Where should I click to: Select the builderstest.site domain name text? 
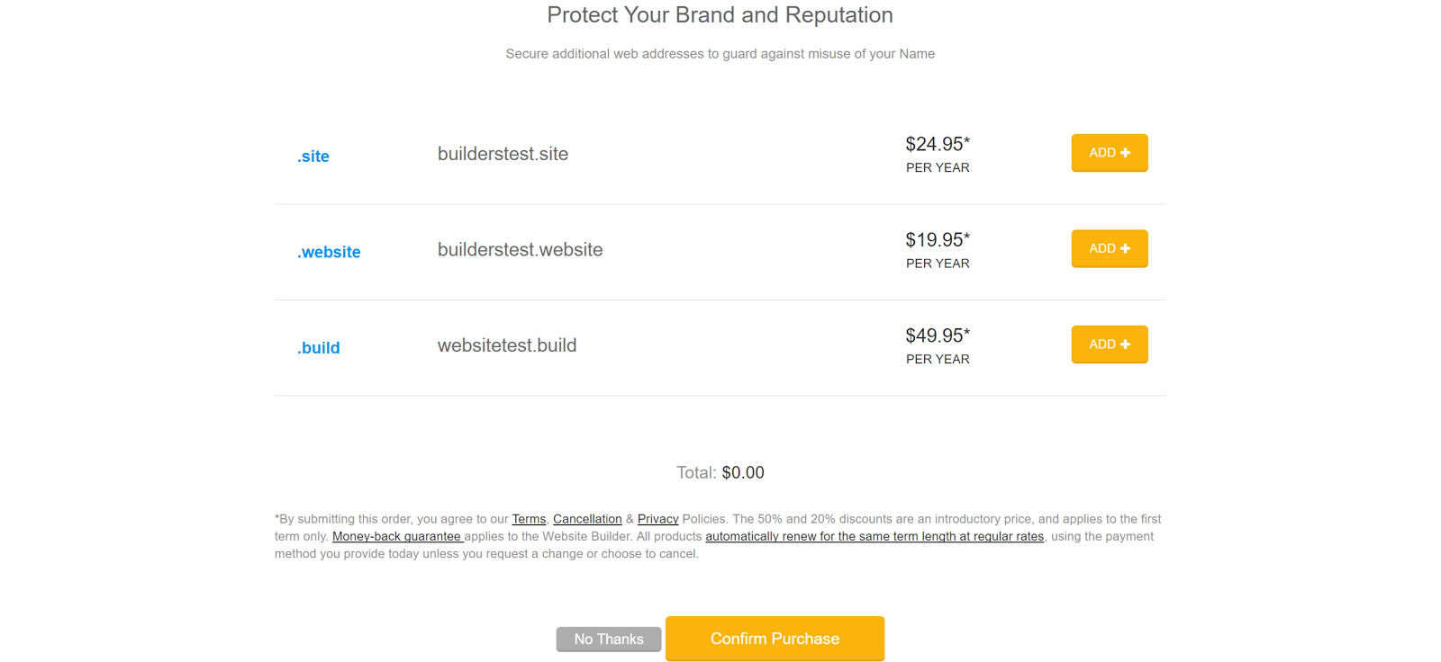pyautogui.click(x=503, y=154)
